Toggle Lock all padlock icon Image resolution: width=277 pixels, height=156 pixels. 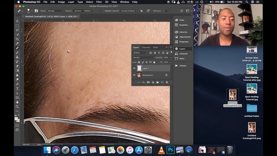154,62
